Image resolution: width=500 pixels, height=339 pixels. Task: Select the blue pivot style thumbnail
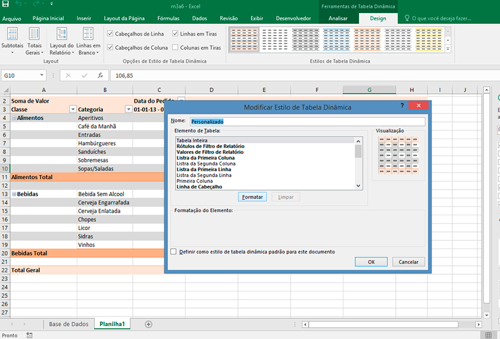click(x=336, y=39)
